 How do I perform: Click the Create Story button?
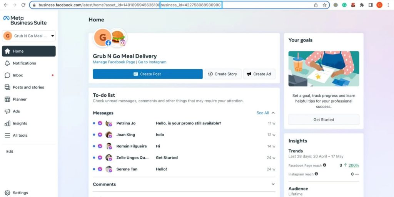[x=223, y=74]
